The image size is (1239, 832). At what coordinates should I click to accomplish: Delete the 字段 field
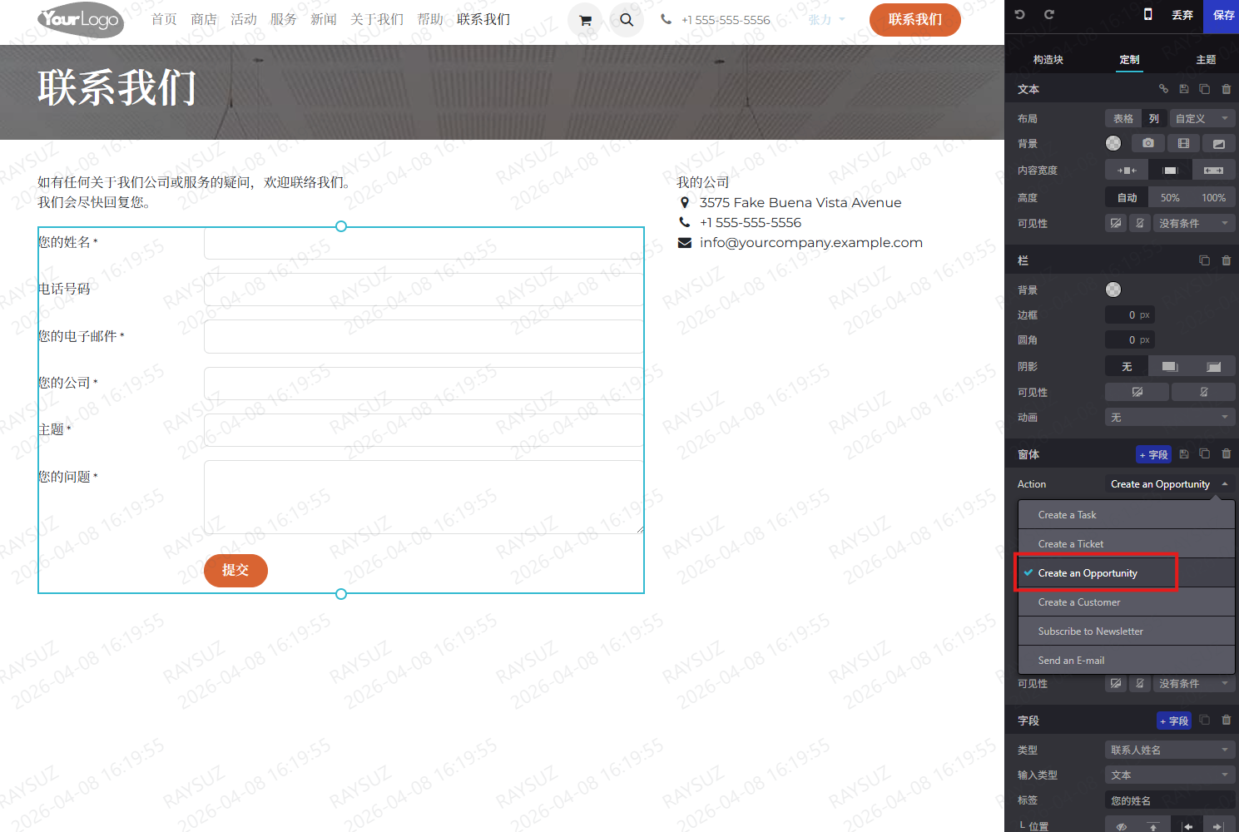pos(1226,721)
